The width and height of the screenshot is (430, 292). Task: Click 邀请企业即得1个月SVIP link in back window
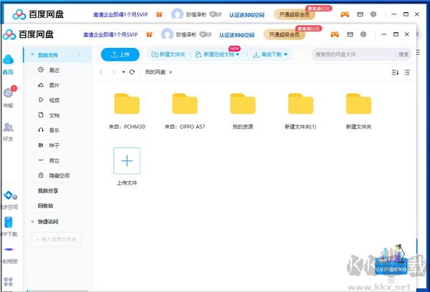point(120,14)
